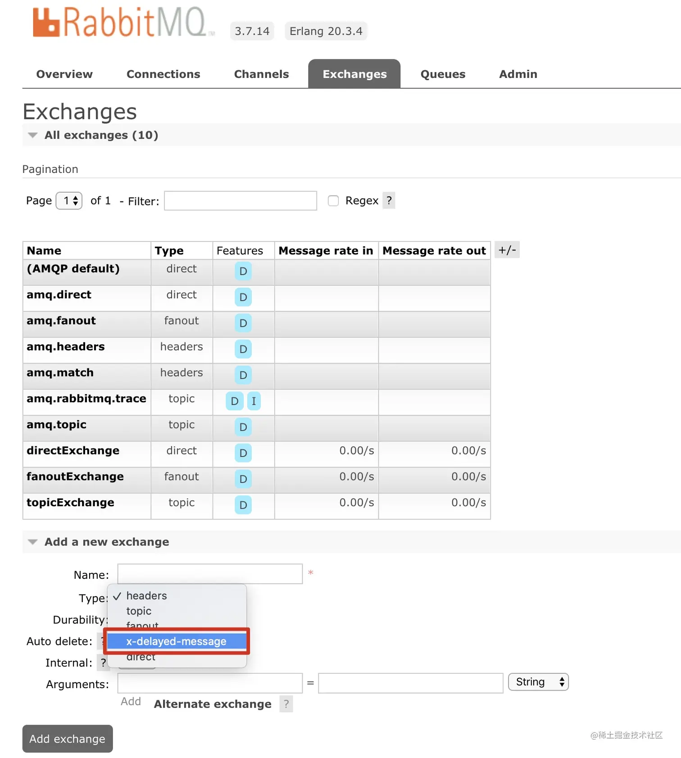This screenshot has height=758, width=681.
Task: Open the amq.rabbitmq.trace exchange
Action: pos(86,399)
